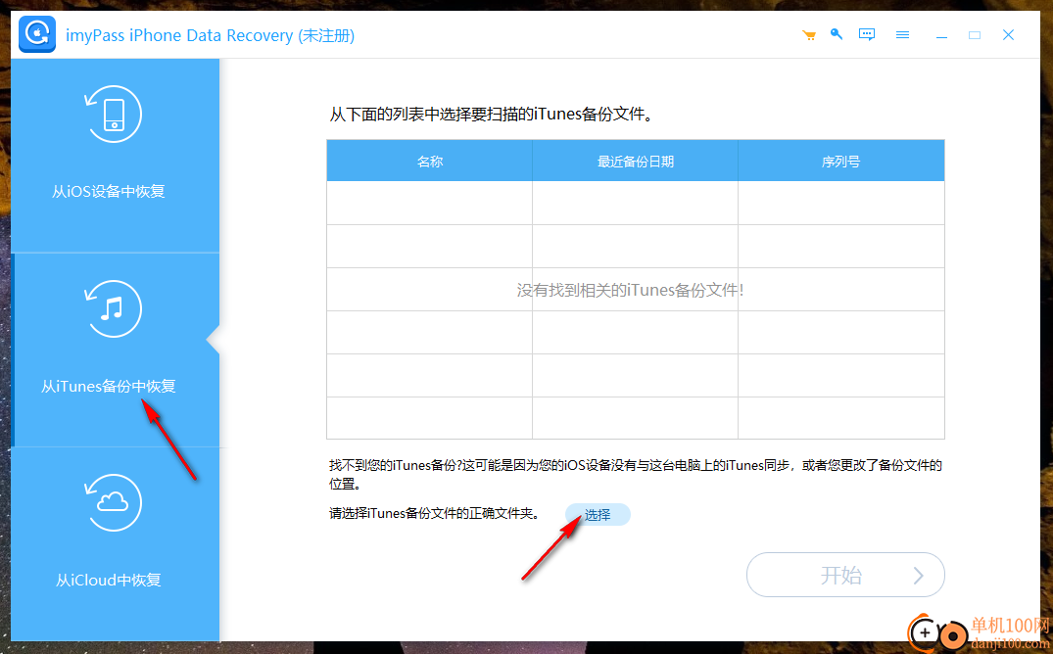Click the 名称 column header

(430, 162)
